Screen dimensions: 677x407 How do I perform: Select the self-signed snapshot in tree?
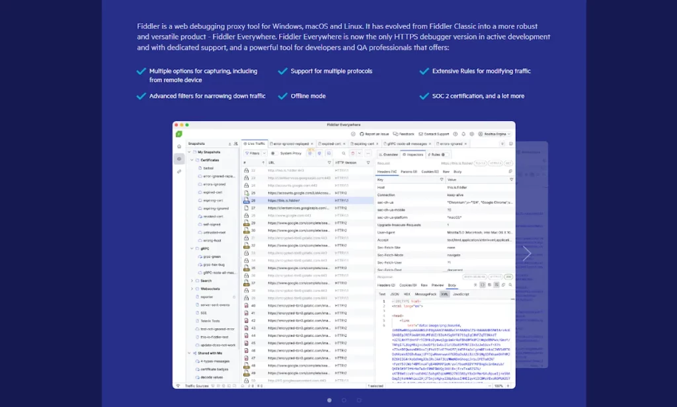click(x=212, y=225)
